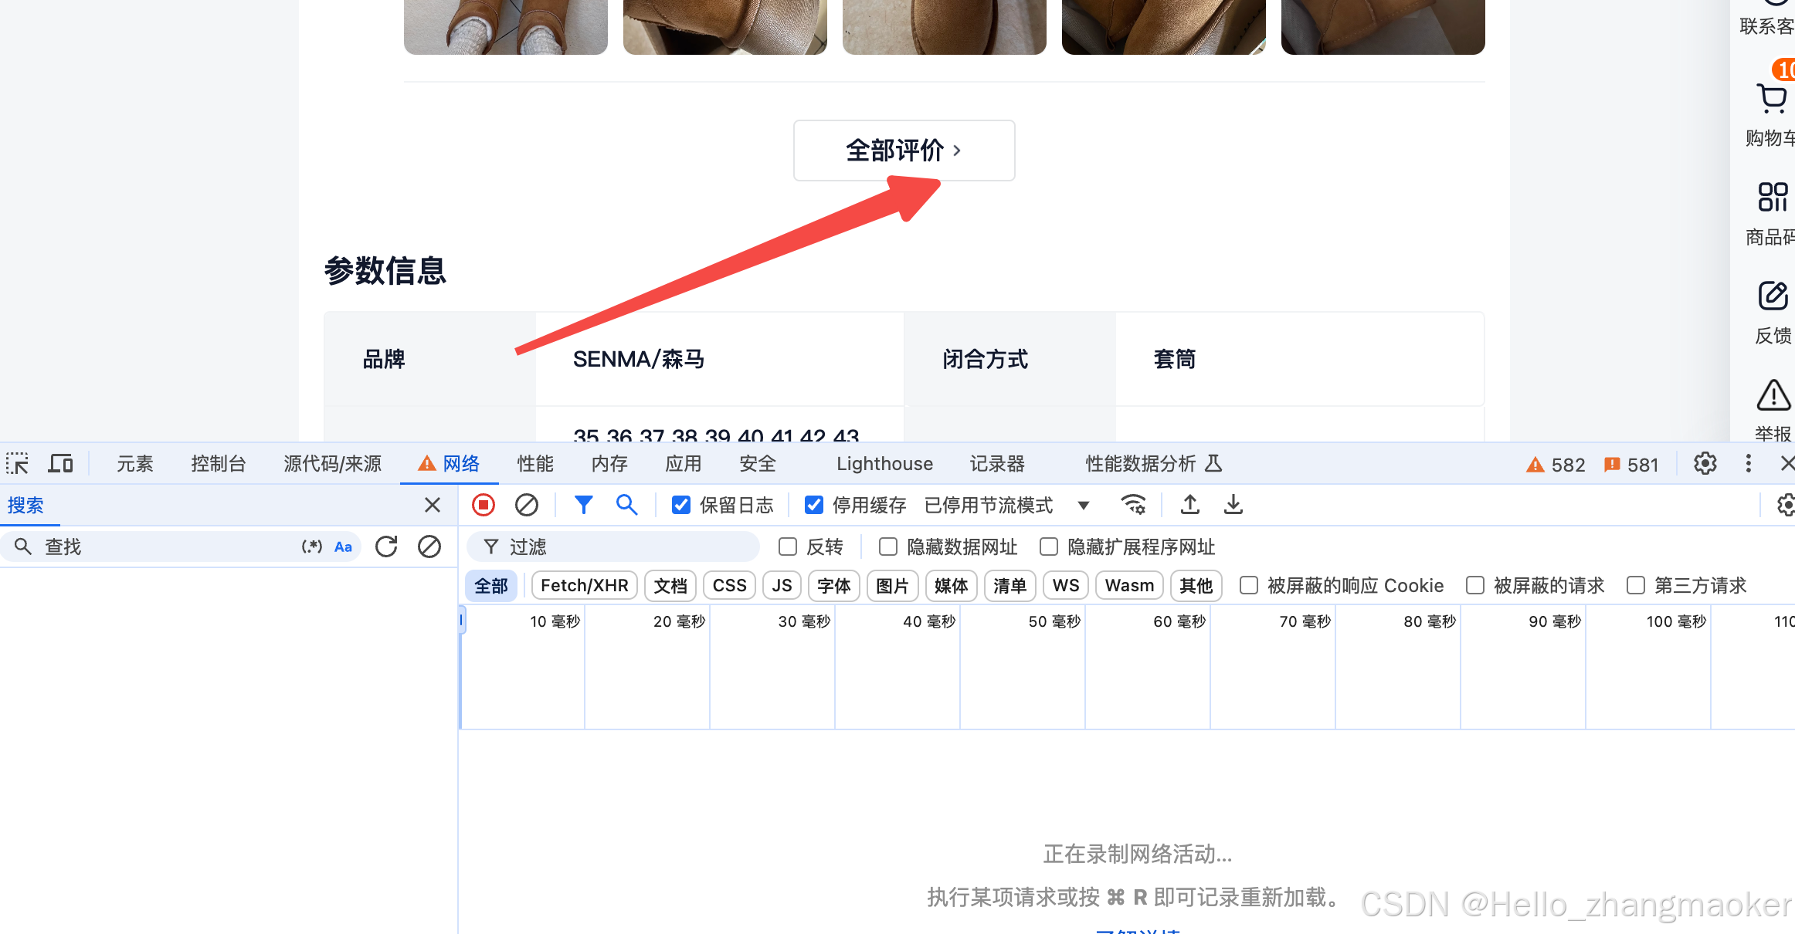This screenshot has height=934, width=1795.
Task: Select the Fetch/XHR filter button
Action: coord(584,586)
